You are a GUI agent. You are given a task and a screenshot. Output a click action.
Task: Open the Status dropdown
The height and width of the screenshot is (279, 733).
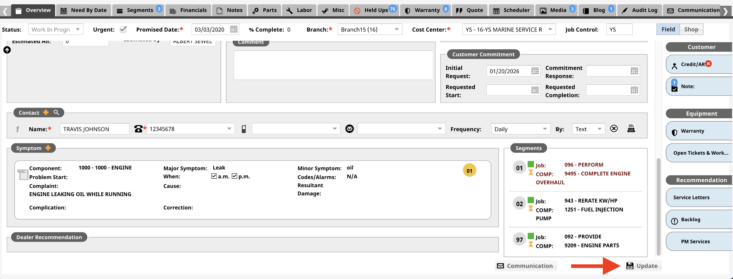coord(56,29)
